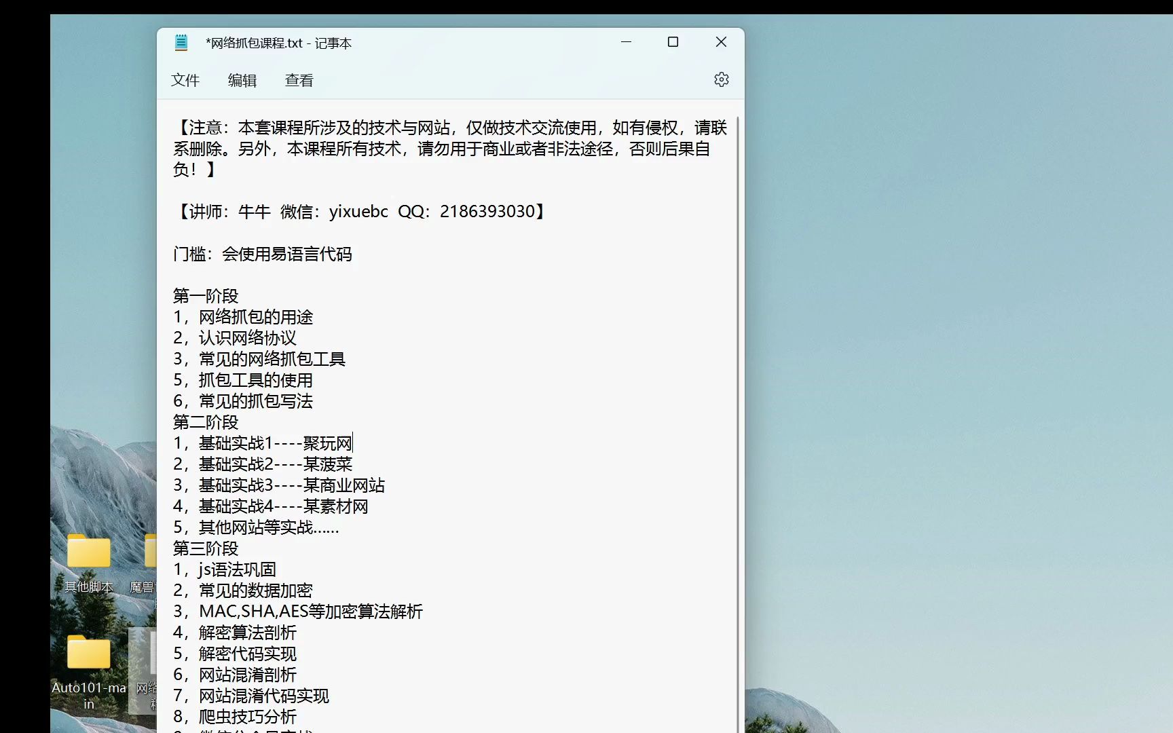
Task: Click the line 5，解密代码实现
Action: pyautogui.click(x=235, y=654)
